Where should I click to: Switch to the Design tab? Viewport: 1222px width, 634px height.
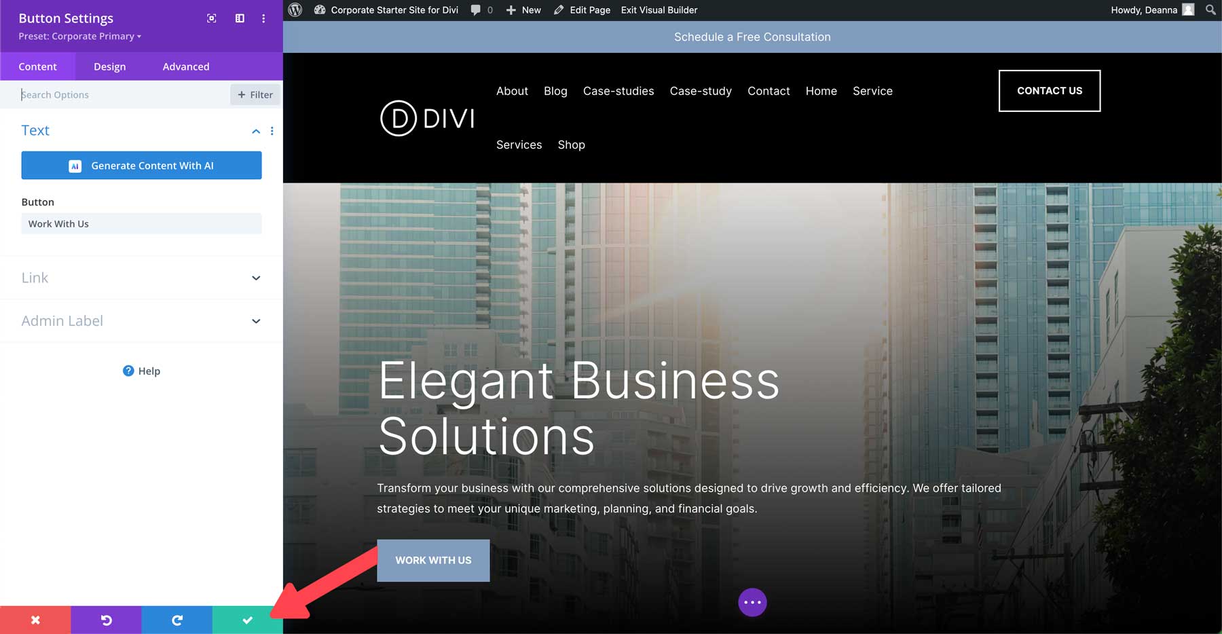tap(109, 67)
